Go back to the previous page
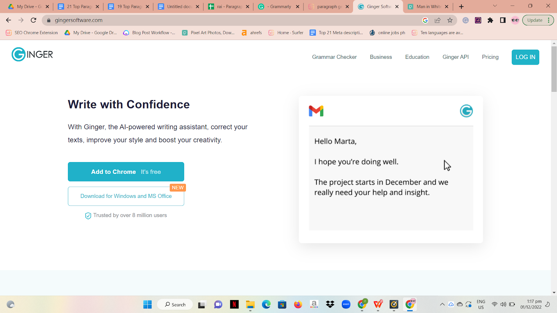Viewport: 557px width, 313px height. [x=9, y=20]
